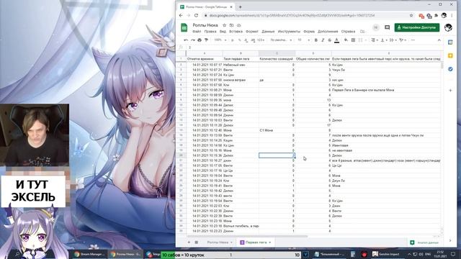Open comment history icon
The height and width of the screenshot is (259, 461).
(388, 27)
